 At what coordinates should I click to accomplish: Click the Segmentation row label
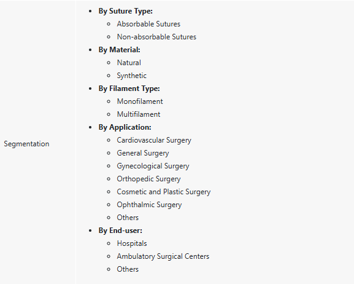click(x=26, y=144)
